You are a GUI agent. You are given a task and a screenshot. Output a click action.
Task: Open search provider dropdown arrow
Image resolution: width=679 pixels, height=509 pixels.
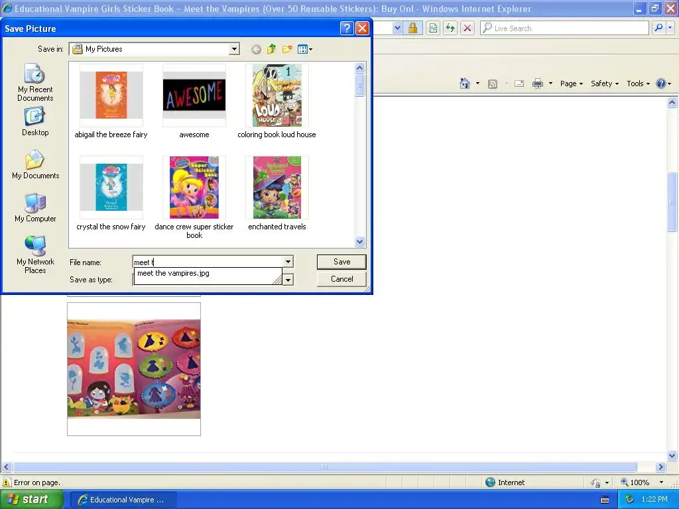670,28
